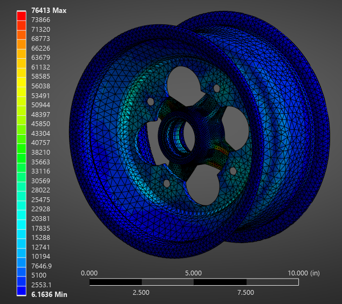Click the '17835' legend value
The height and width of the screenshot is (304, 342).
(40, 228)
